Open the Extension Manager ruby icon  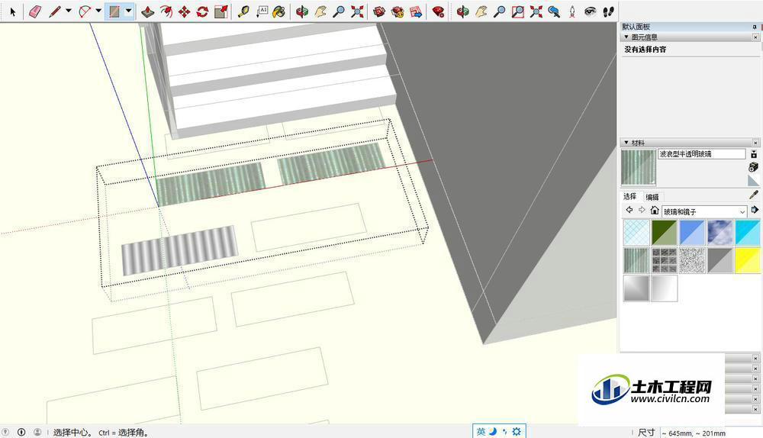click(x=438, y=11)
